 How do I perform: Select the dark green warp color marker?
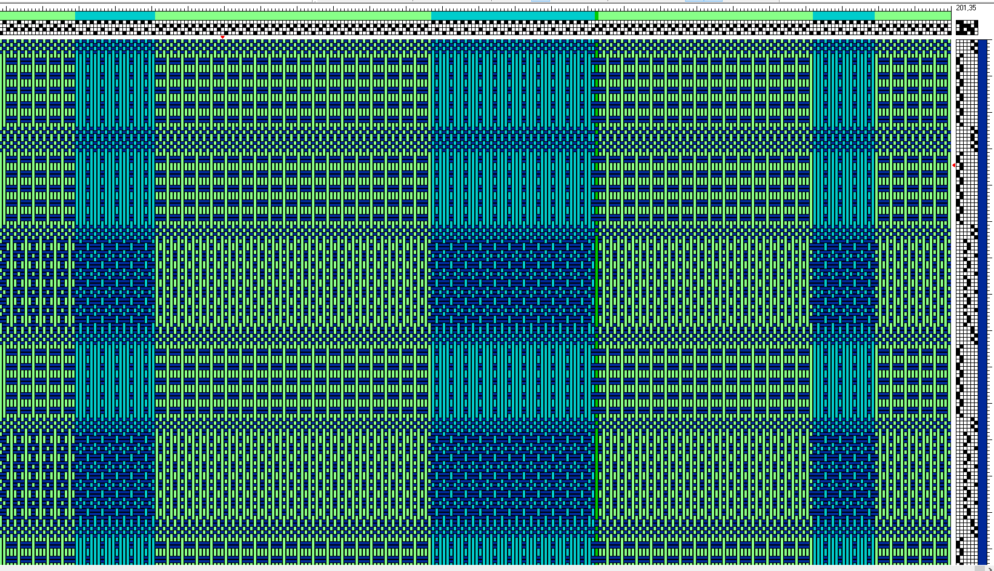(x=597, y=15)
